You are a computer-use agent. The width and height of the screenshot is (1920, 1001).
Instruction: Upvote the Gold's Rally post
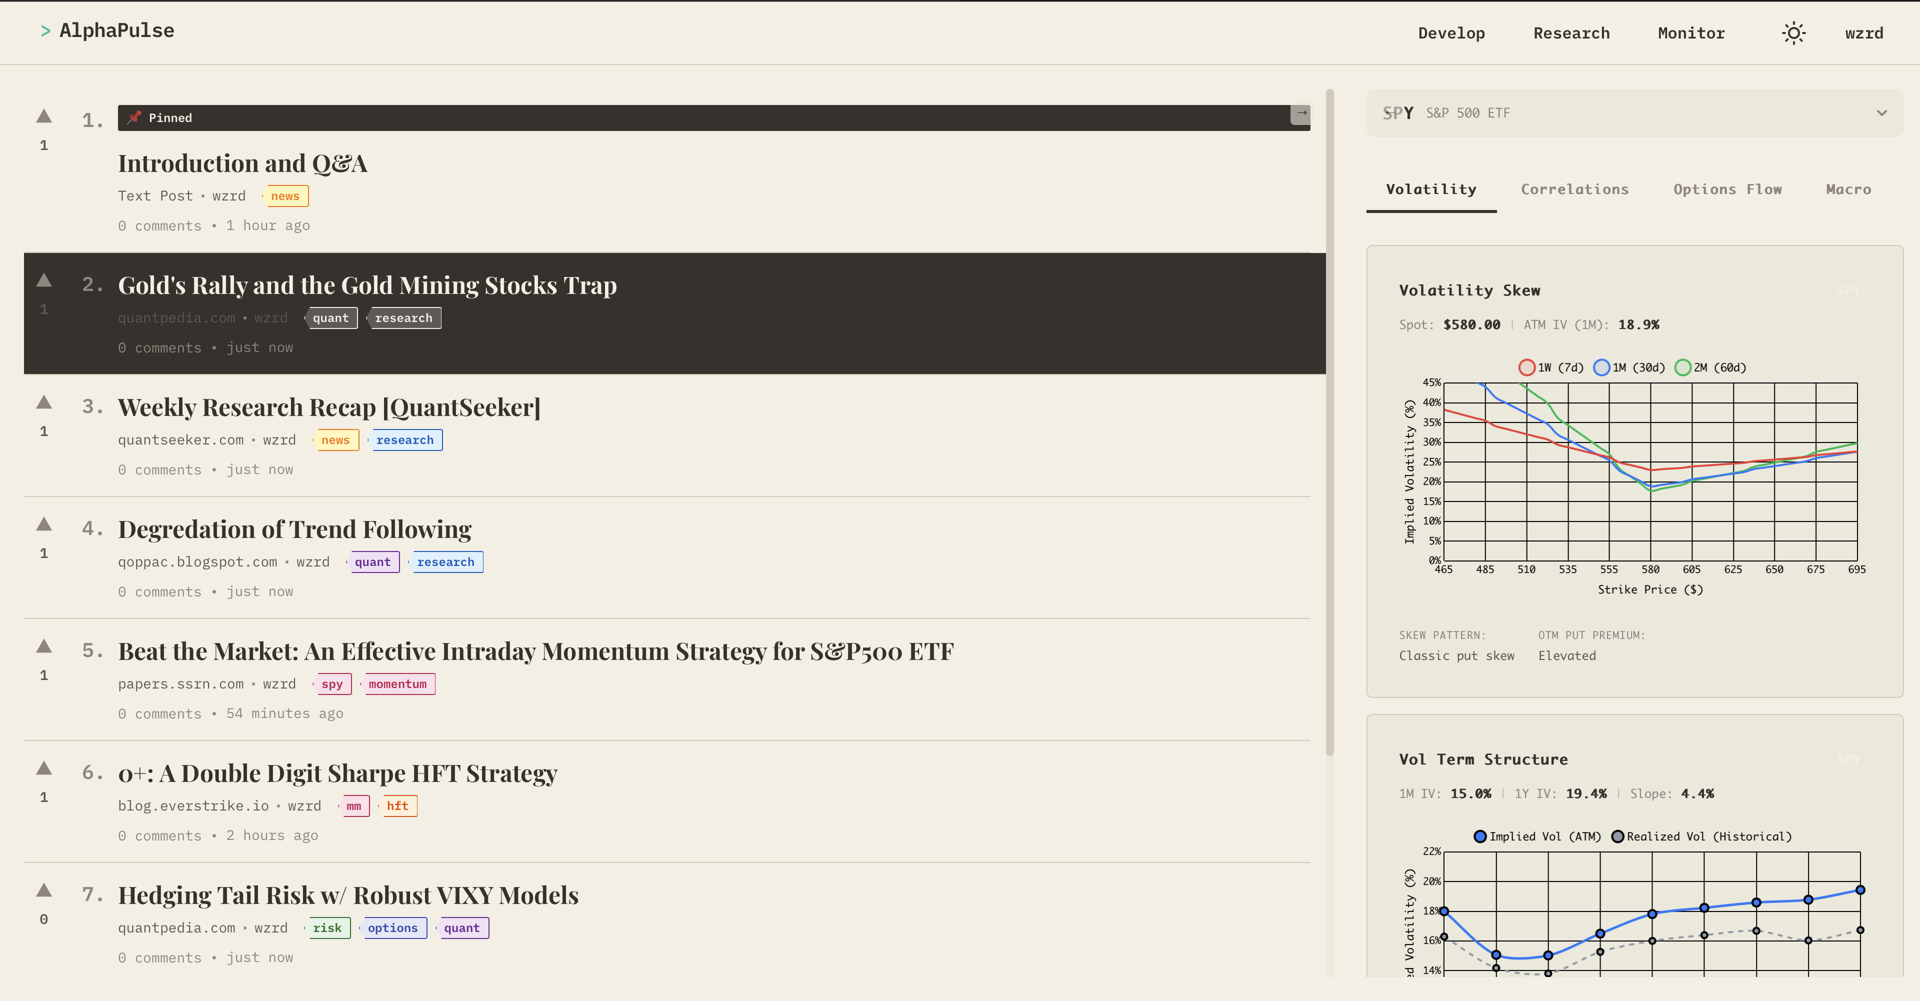point(44,280)
